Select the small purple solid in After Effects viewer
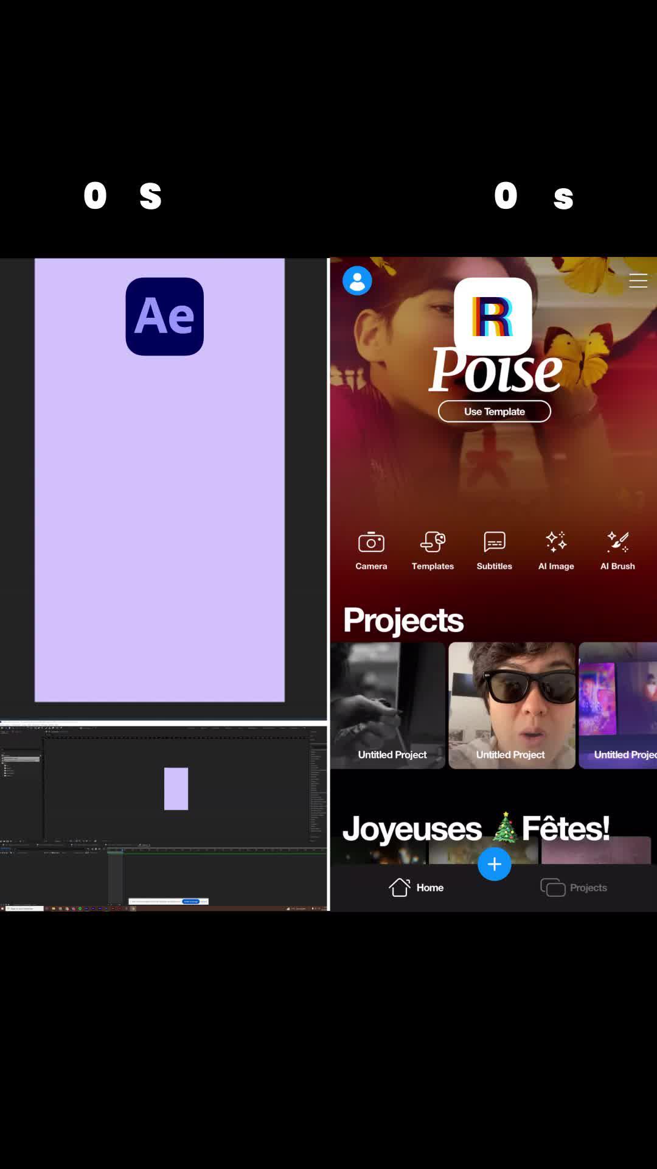The image size is (657, 1169). [176, 789]
